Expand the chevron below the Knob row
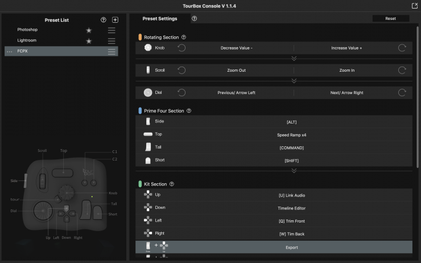 [294, 58]
